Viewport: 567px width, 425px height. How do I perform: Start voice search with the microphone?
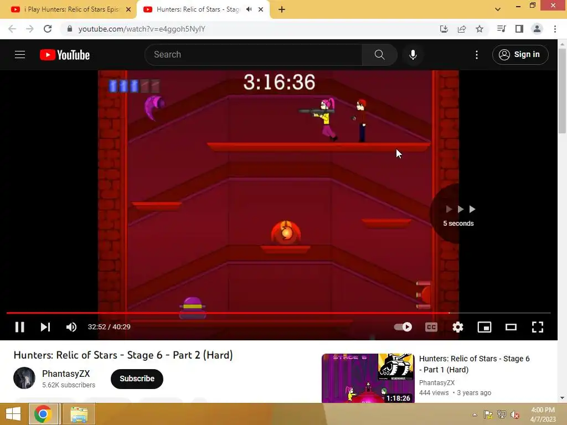413,55
